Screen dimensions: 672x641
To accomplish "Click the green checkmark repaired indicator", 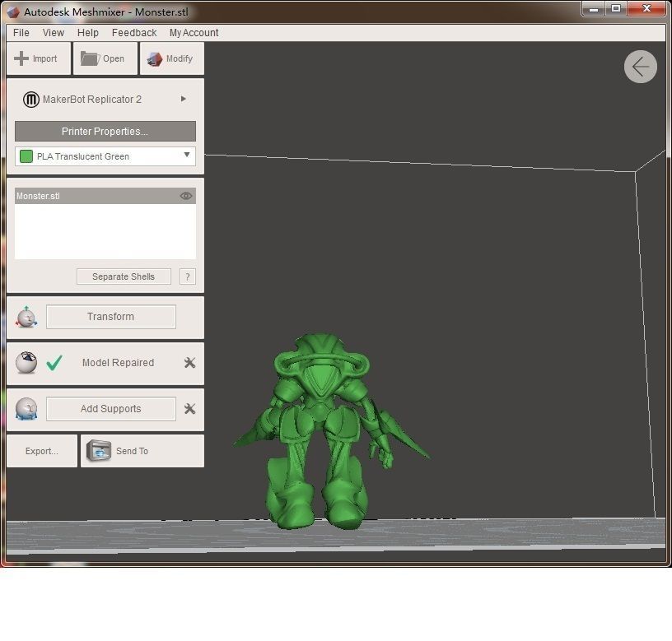I will [54, 363].
